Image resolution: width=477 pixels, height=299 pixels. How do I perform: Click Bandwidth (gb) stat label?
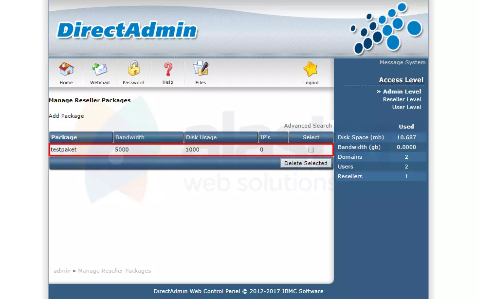click(359, 147)
